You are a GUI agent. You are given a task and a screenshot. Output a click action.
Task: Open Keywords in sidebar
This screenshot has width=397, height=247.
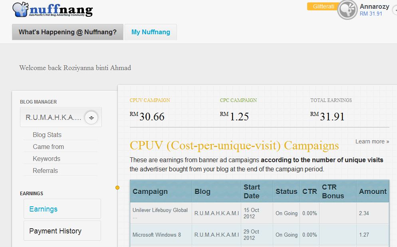click(47, 159)
